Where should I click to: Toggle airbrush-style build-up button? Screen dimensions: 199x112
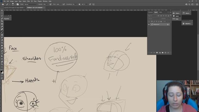pyautogui.click(x=64, y=4)
